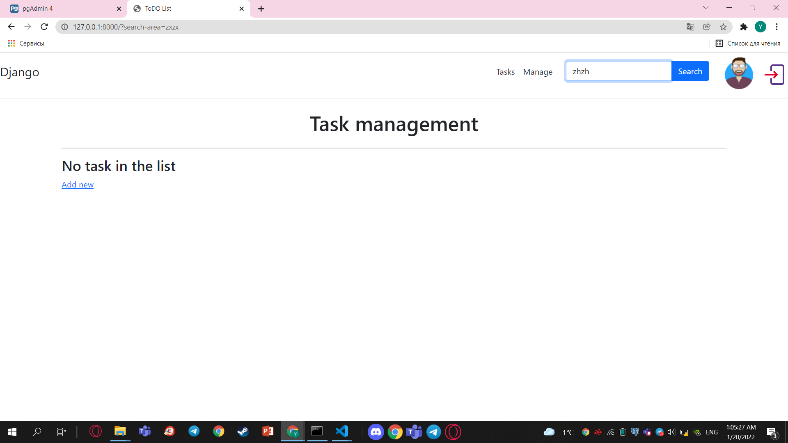This screenshot has height=443, width=788.
Task: Follow the Add new link
Action: pos(78,185)
